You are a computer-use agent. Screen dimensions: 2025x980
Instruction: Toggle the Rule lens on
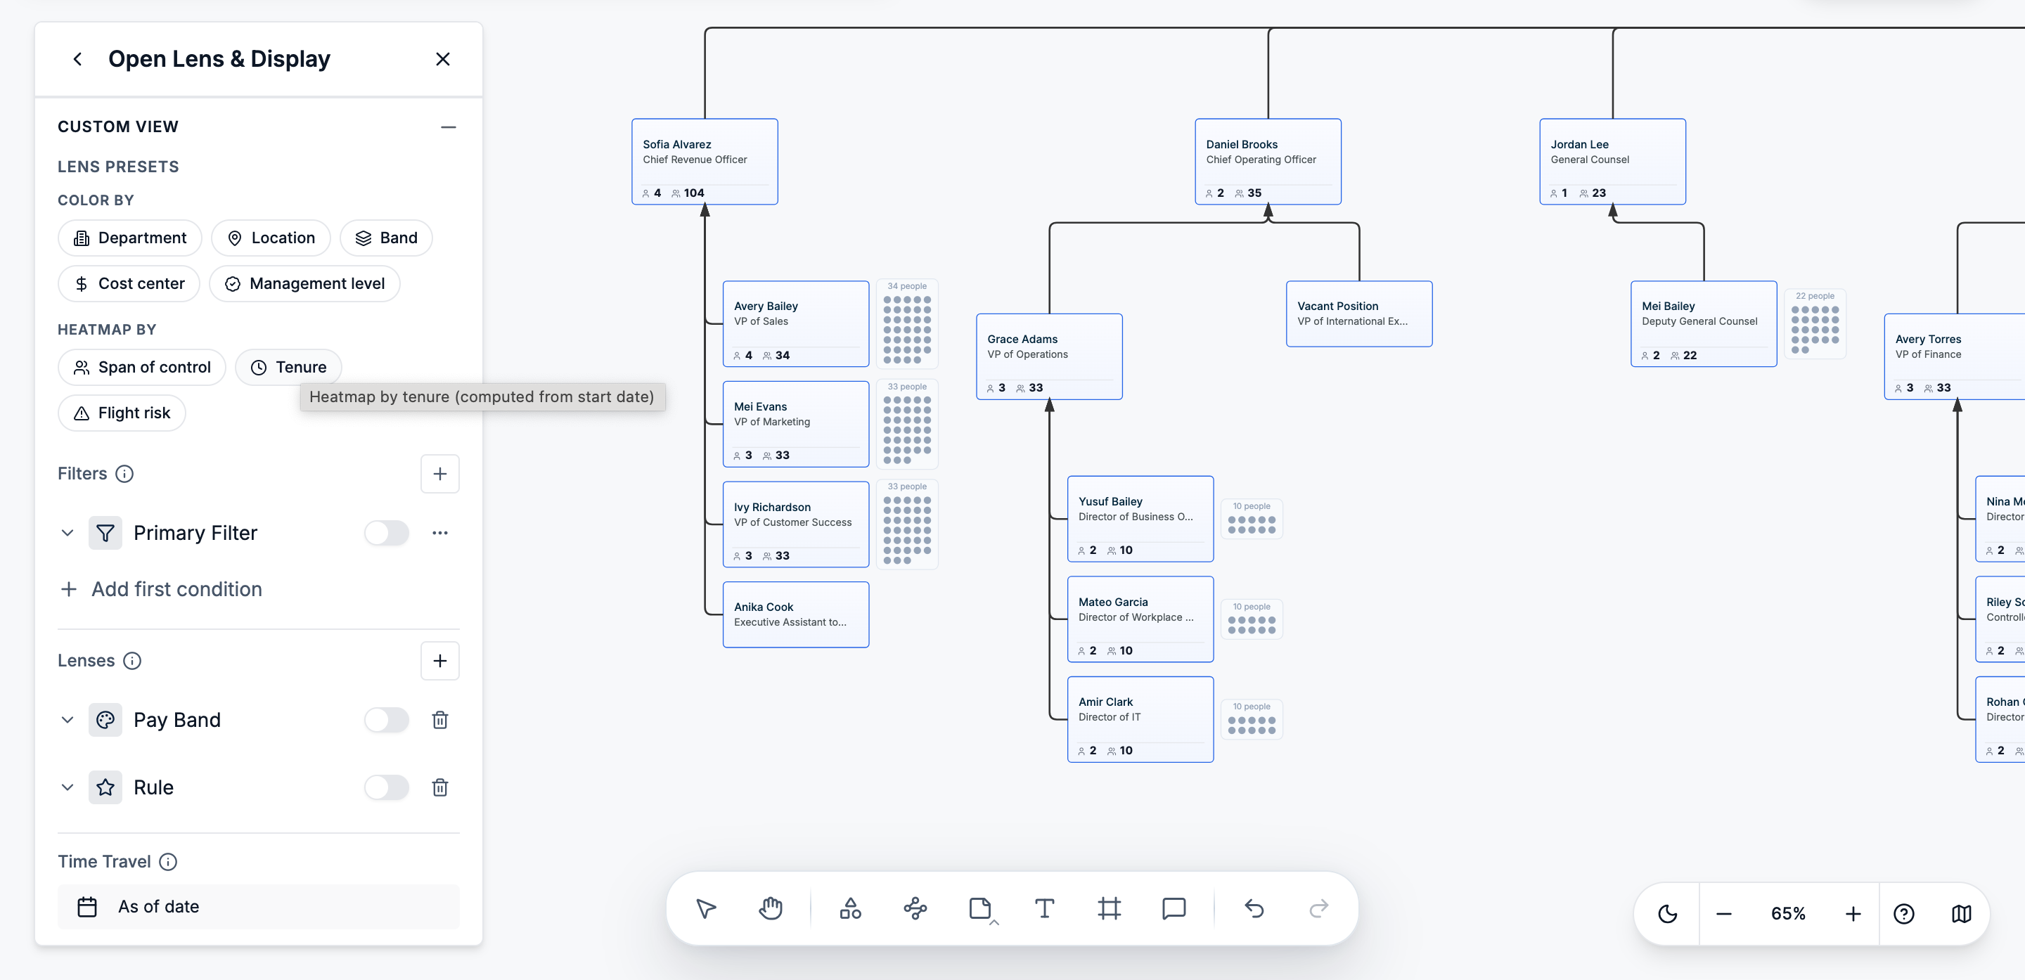point(387,787)
